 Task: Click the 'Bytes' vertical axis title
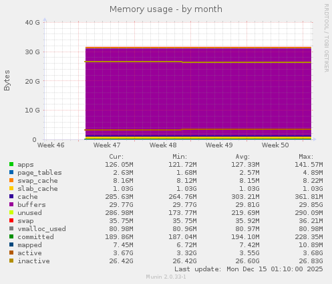(7, 80)
